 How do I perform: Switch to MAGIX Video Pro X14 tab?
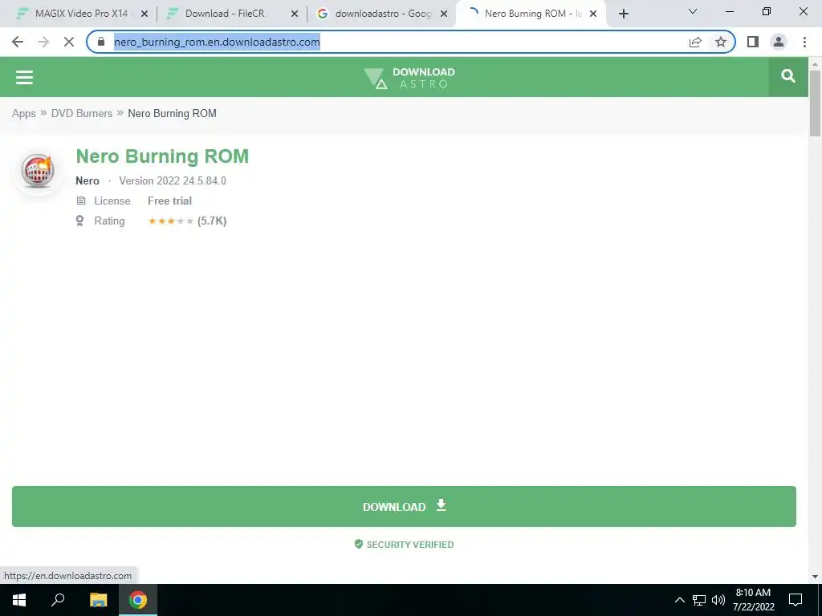pyautogui.click(x=81, y=14)
